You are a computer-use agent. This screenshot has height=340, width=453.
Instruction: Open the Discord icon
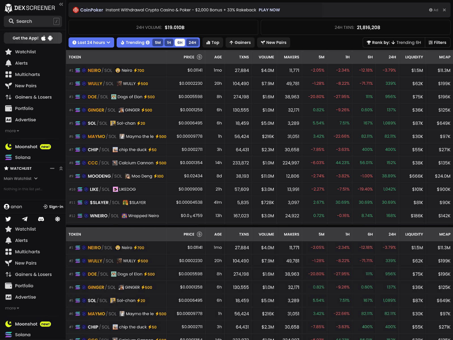[x=41, y=219]
